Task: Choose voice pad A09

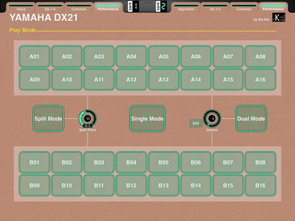Action: tap(34, 80)
